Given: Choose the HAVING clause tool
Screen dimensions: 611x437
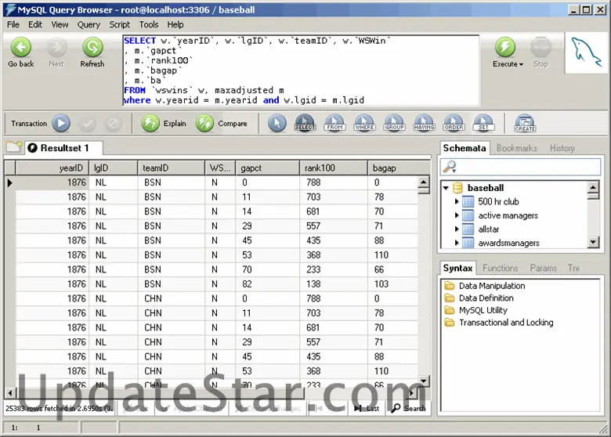Looking at the screenshot, I should [x=424, y=123].
